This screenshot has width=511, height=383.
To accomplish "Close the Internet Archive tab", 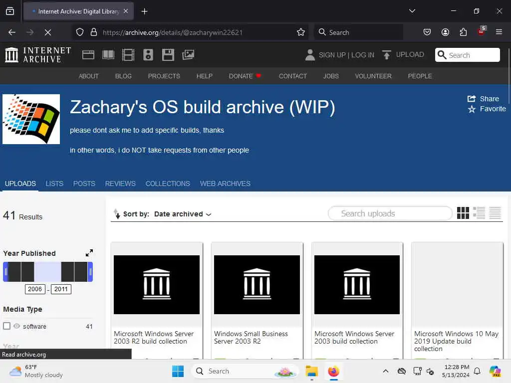I will pyautogui.click(x=126, y=11).
